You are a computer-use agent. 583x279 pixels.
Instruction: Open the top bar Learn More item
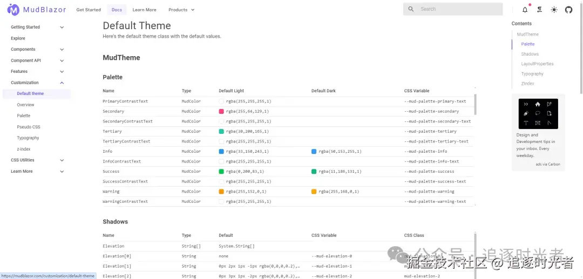(144, 10)
